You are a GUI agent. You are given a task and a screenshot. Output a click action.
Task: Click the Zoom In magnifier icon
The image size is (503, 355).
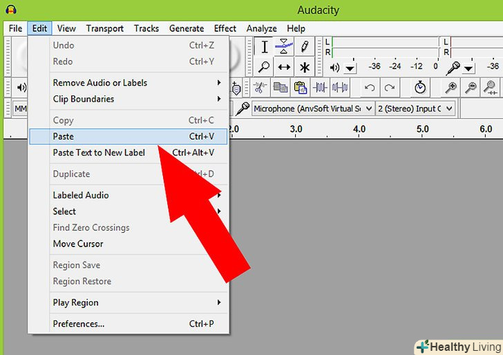(450, 87)
